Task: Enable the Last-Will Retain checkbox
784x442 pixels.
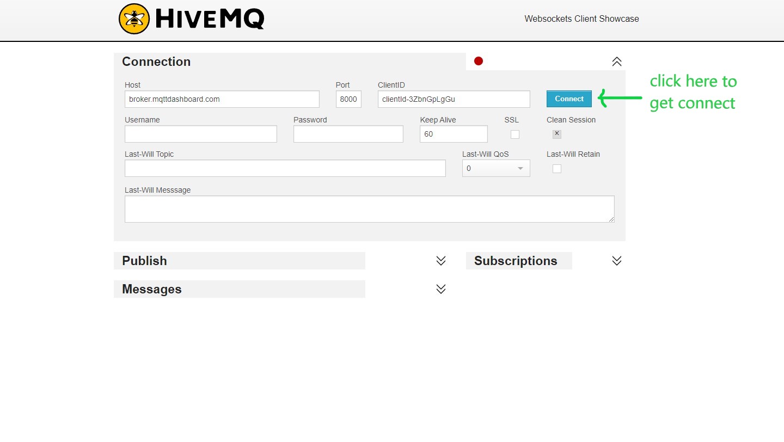Action: pyautogui.click(x=557, y=169)
